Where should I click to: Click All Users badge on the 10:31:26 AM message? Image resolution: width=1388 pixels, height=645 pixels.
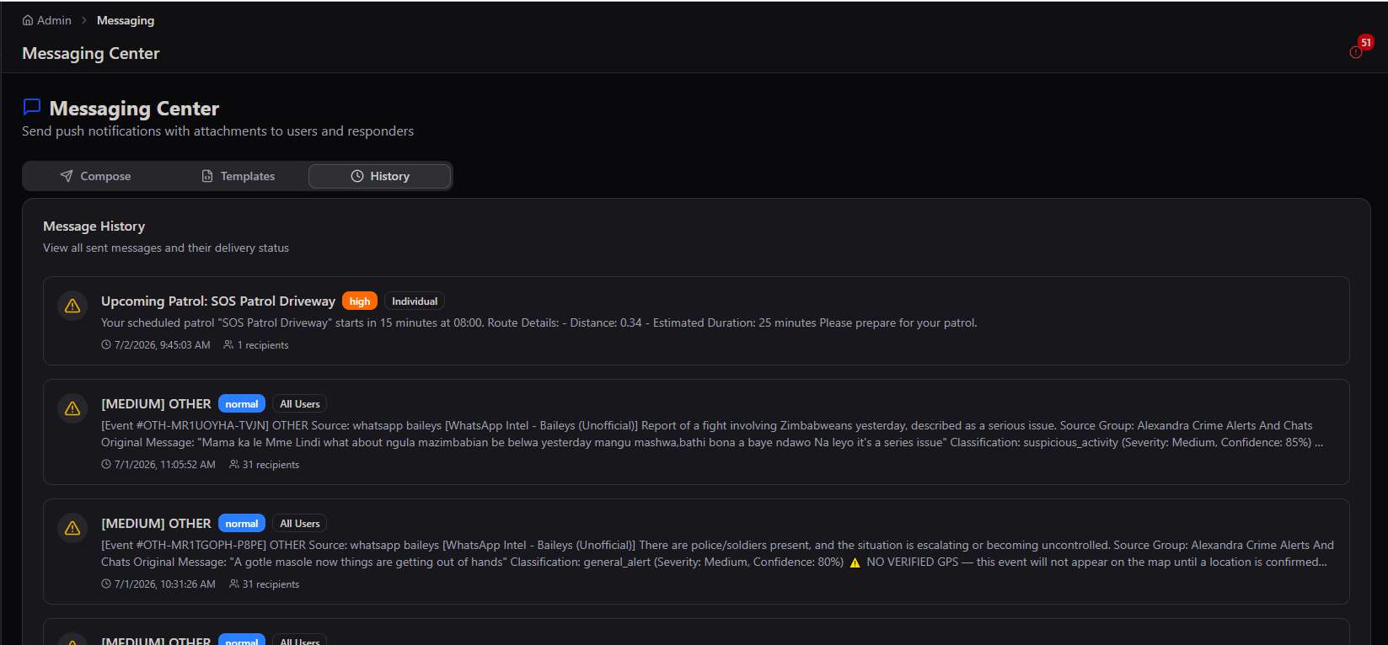pyautogui.click(x=300, y=524)
